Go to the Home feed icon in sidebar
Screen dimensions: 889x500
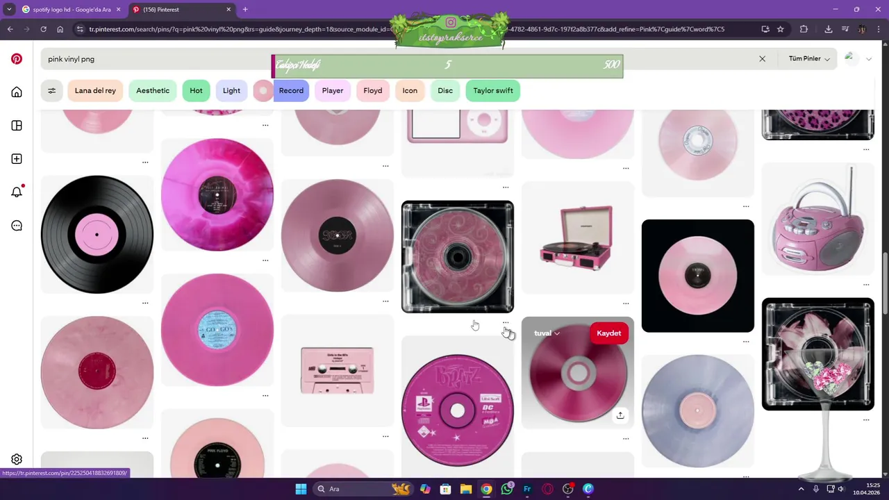click(x=17, y=92)
